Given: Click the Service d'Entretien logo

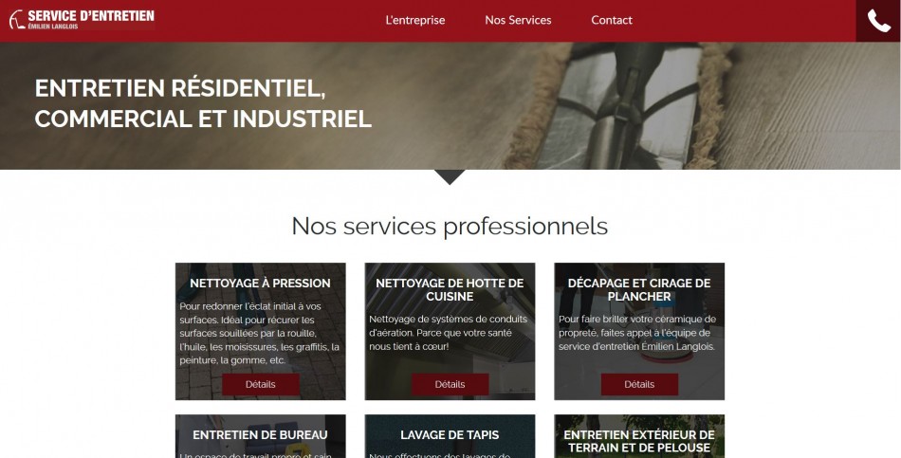Looking at the screenshot, I should point(82,20).
